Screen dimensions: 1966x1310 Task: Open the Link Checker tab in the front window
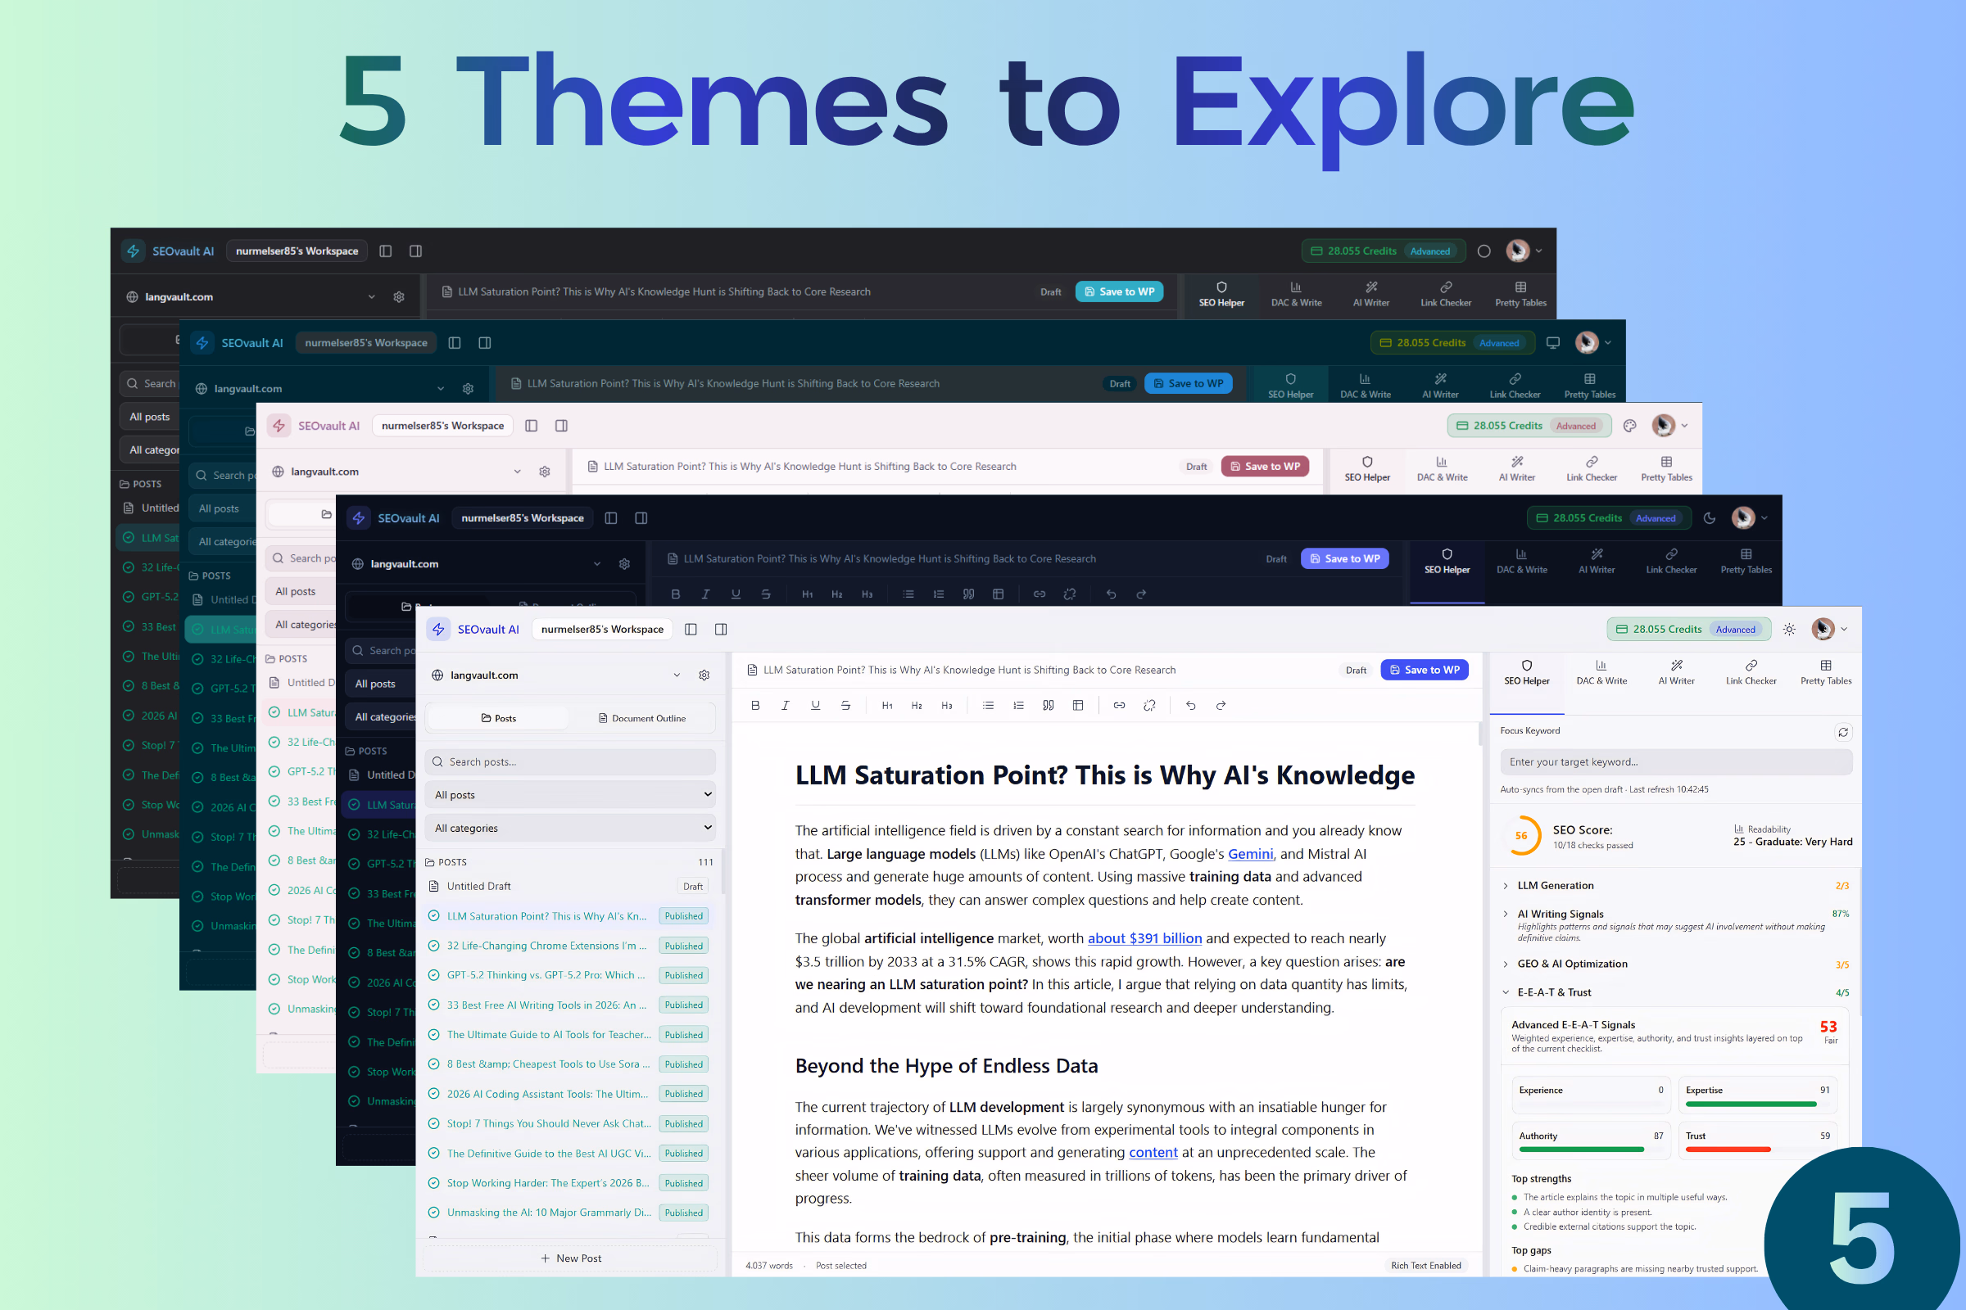coord(1751,672)
